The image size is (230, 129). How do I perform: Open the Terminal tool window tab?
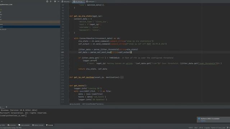pyautogui.click(x=50, y=125)
